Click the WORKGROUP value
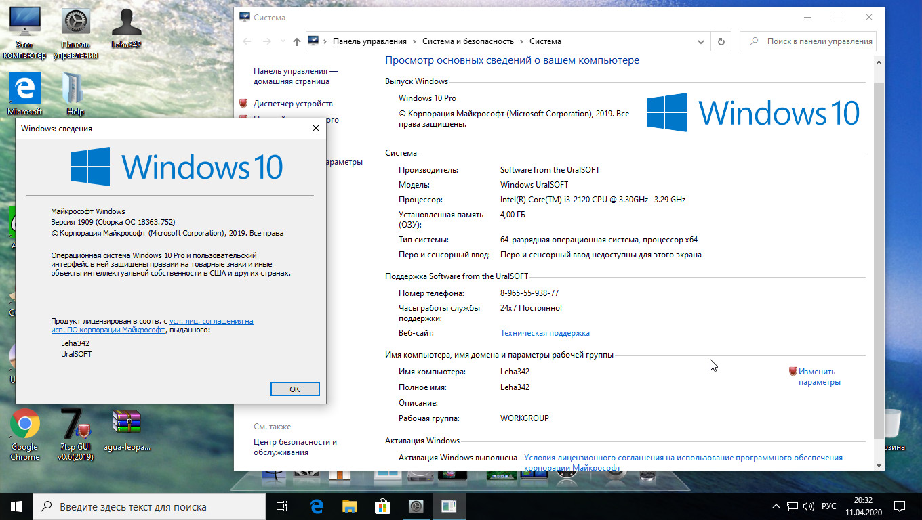 tap(525, 418)
